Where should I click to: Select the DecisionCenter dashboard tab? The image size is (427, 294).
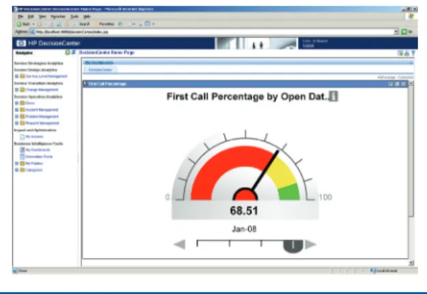pos(100,70)
